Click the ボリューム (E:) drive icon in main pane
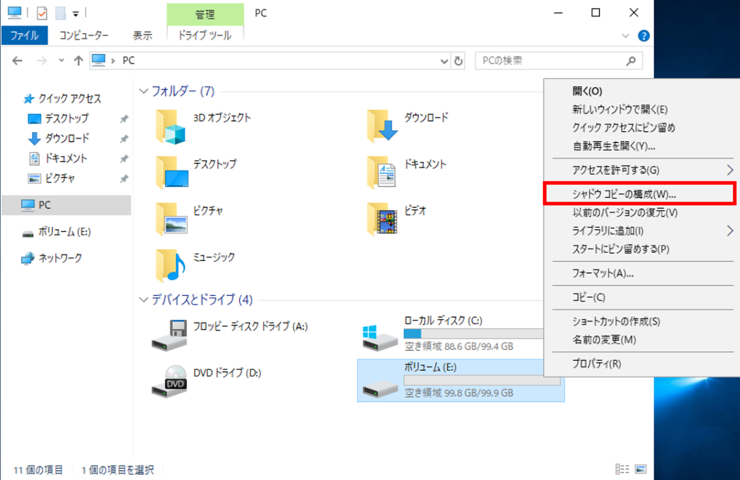 tap(379, 389)
